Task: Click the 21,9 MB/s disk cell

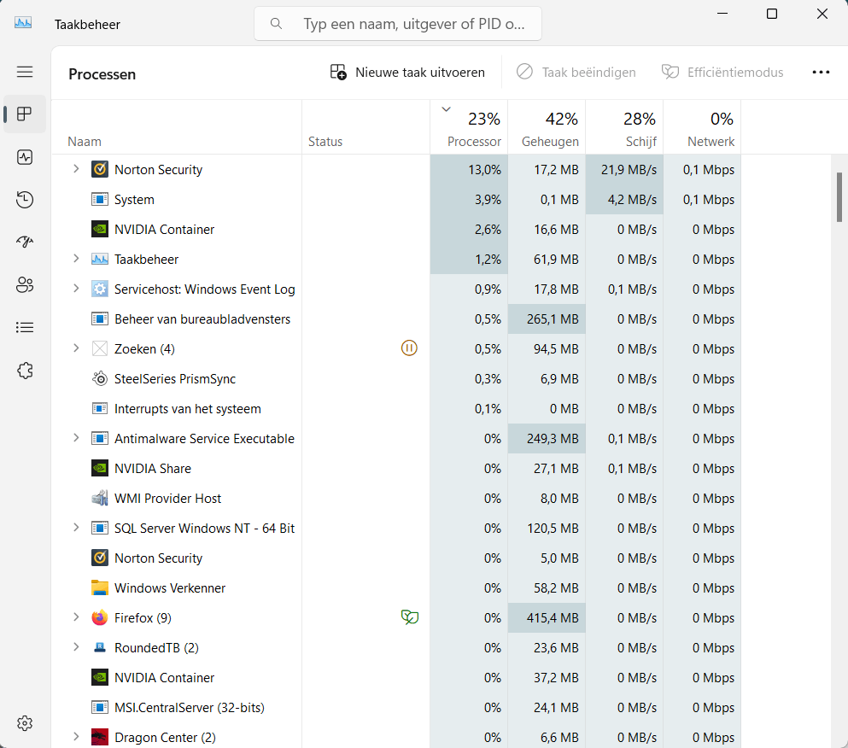Action: pos(624,169)
